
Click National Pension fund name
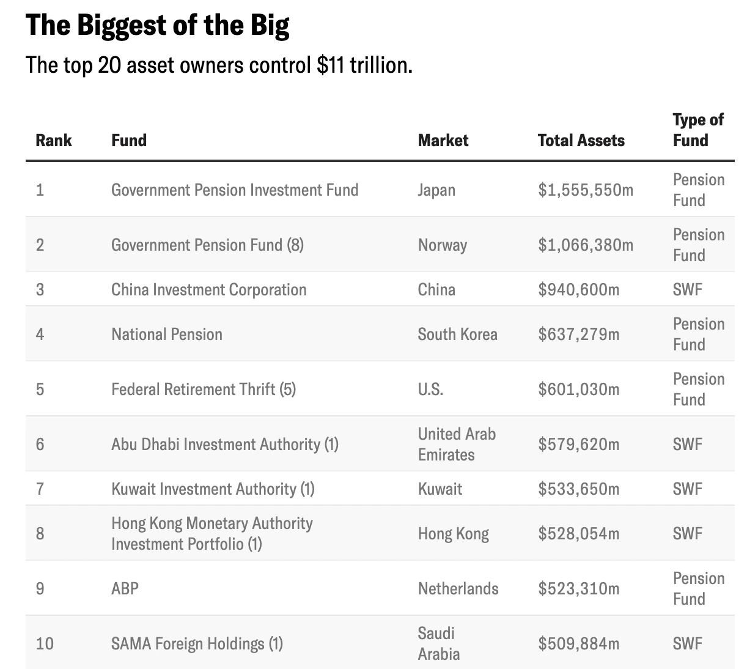[167, 334]
